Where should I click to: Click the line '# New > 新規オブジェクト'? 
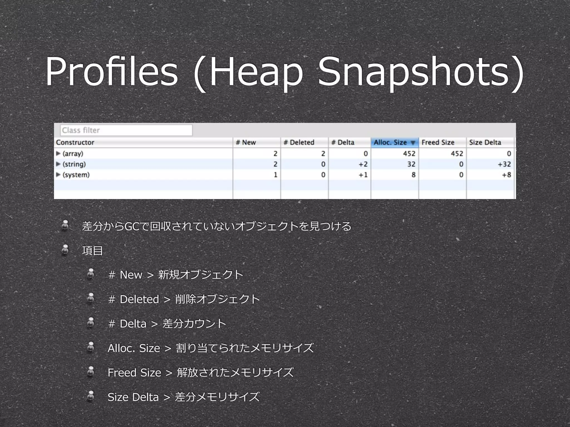[176, 275]
